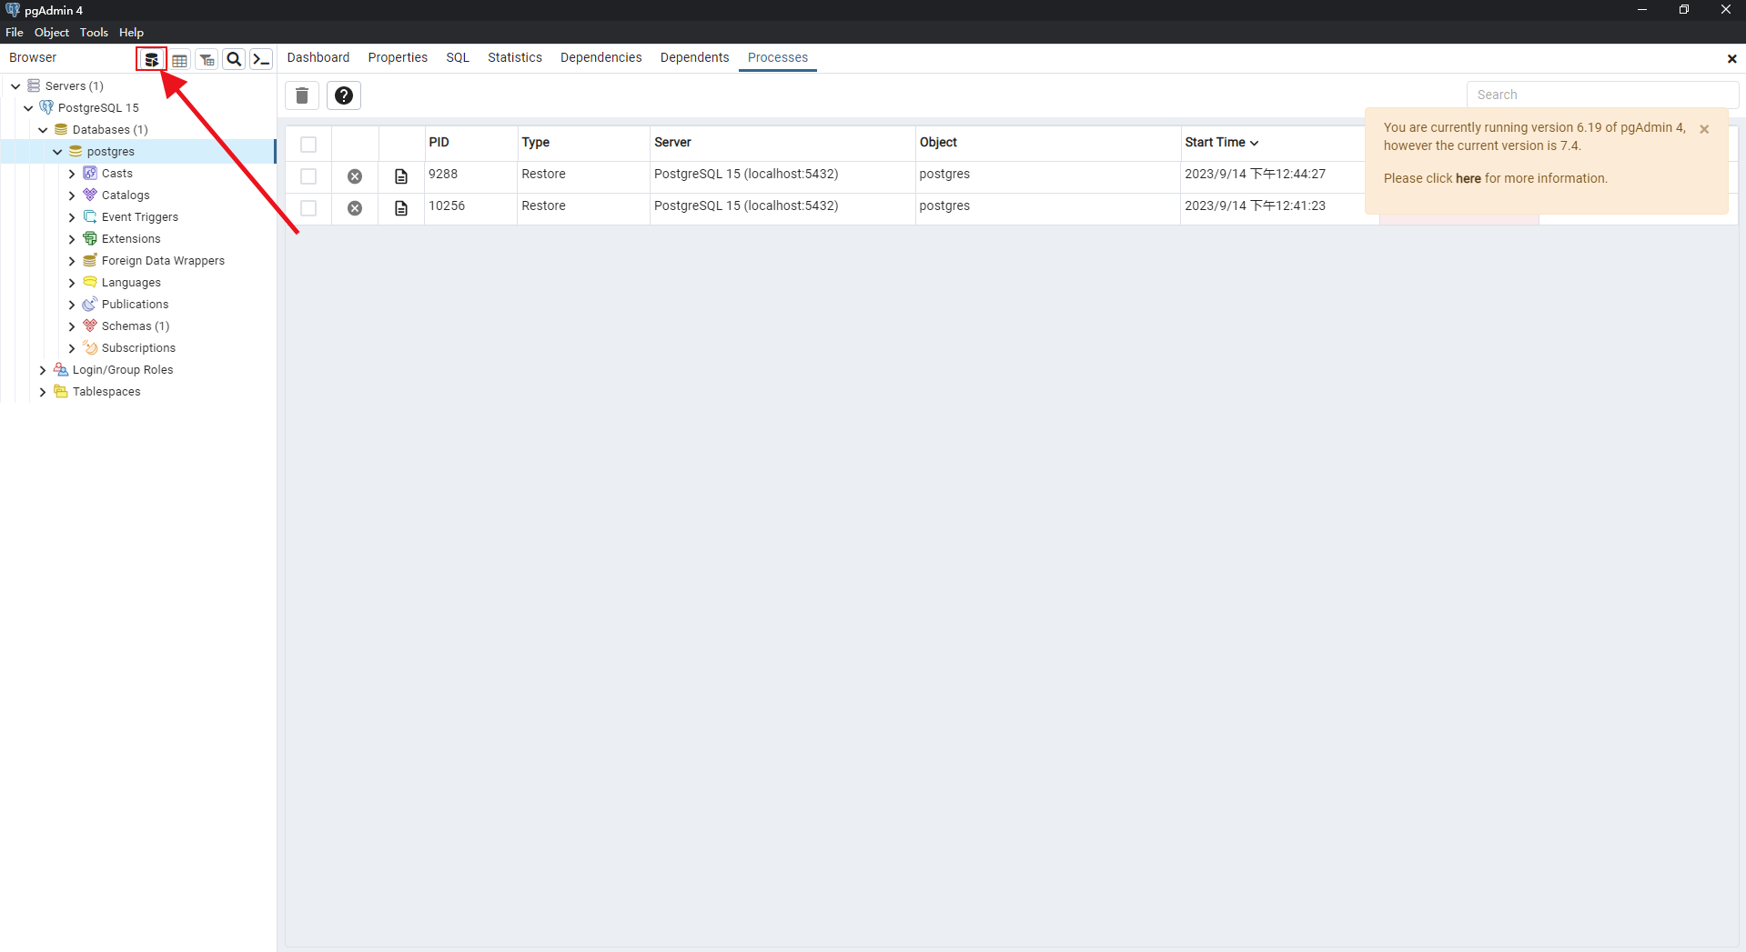Viewport: 1746px width, 952px height.
Task: Tick the checkbox for process 9288
Action: pyautogui.click(x=308, y=176)
